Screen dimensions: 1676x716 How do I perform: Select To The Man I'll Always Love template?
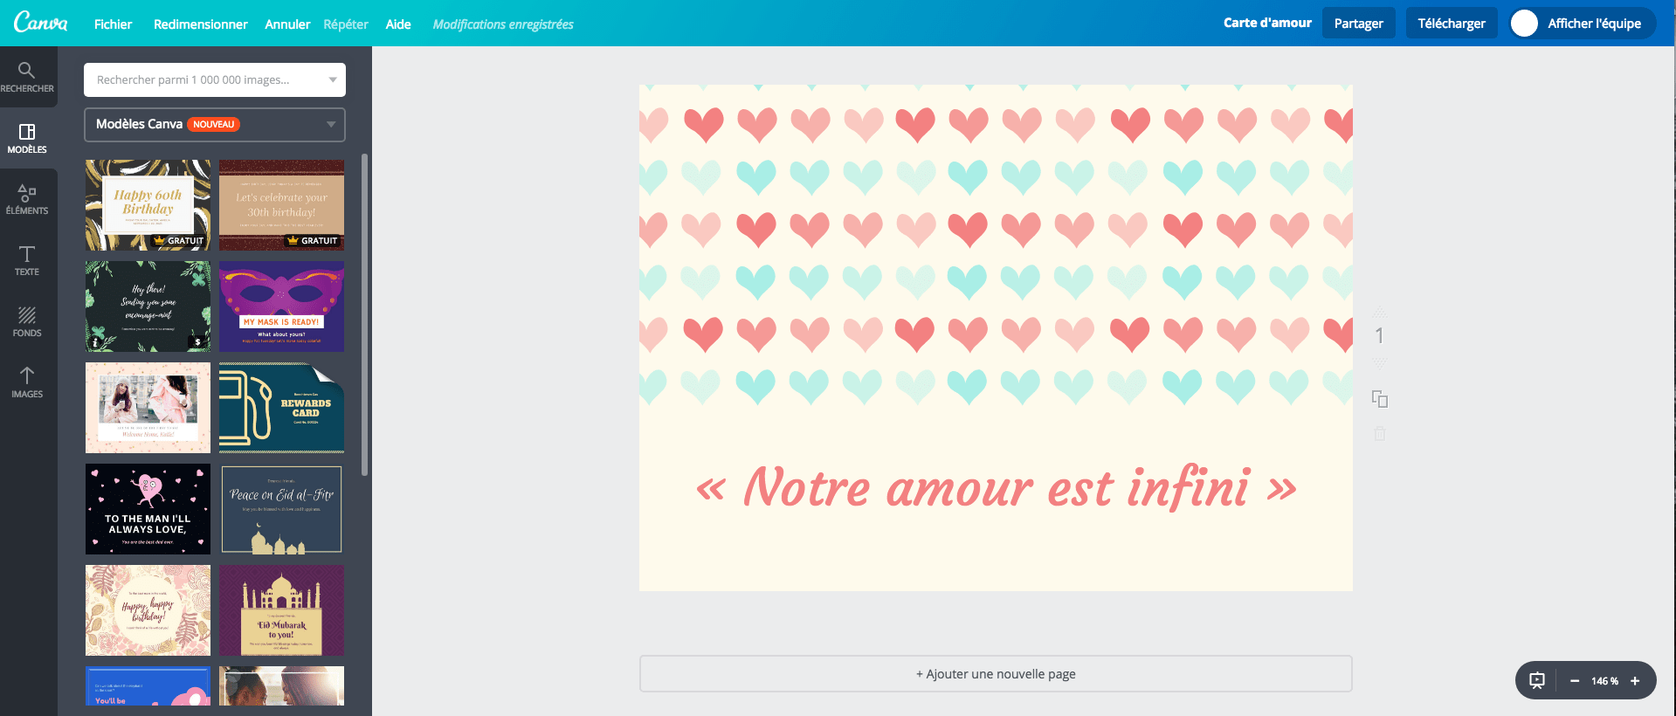(148, 509)
